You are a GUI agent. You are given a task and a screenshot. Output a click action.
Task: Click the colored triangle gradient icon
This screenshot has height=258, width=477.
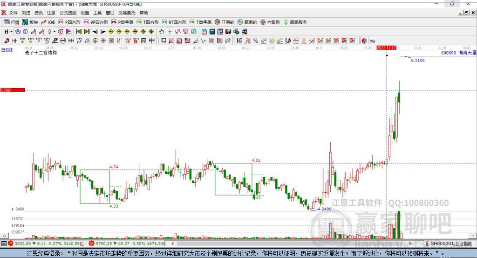tap(69, 32)
